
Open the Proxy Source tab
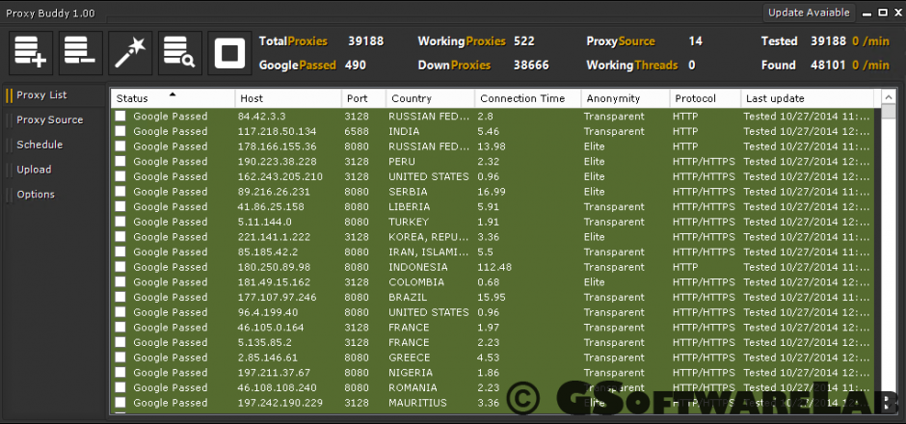(50, 119)
